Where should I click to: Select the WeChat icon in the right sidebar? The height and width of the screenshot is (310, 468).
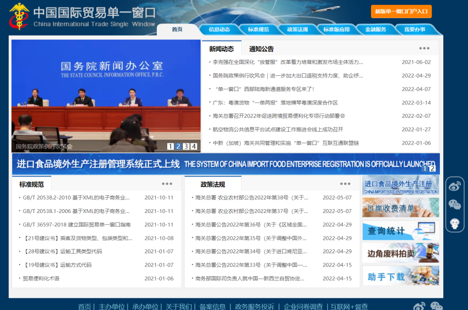coord(454,204)
